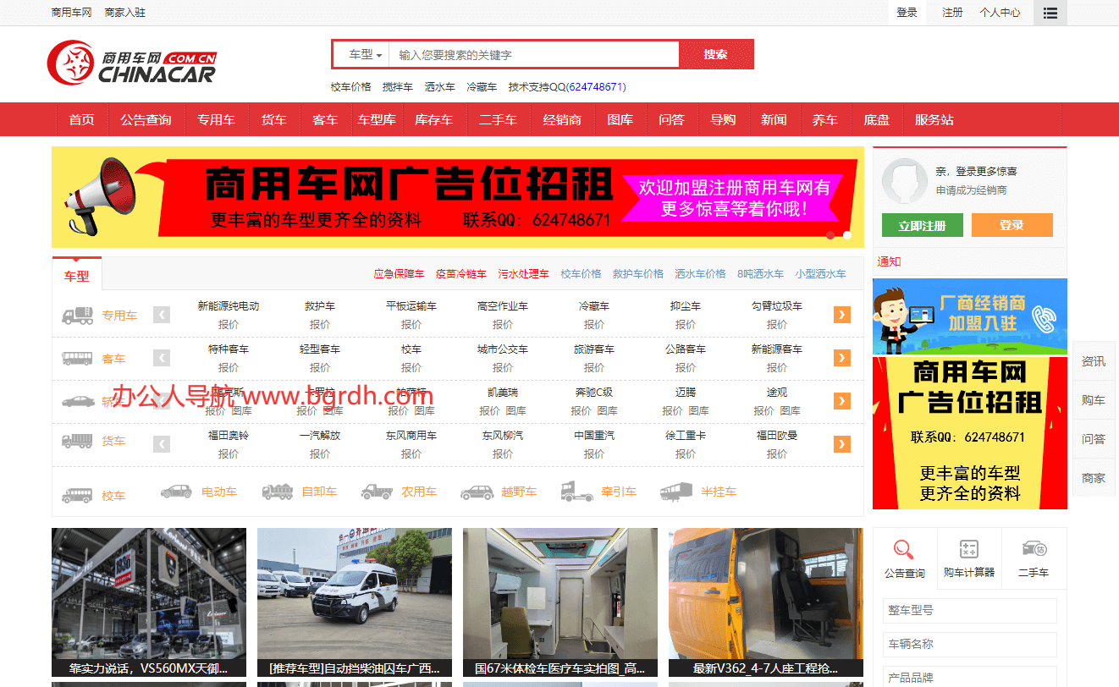Open the 图库 menu item
This screenshot has height=687, width=1119.
pyautogui.click(x=620, y=119)
